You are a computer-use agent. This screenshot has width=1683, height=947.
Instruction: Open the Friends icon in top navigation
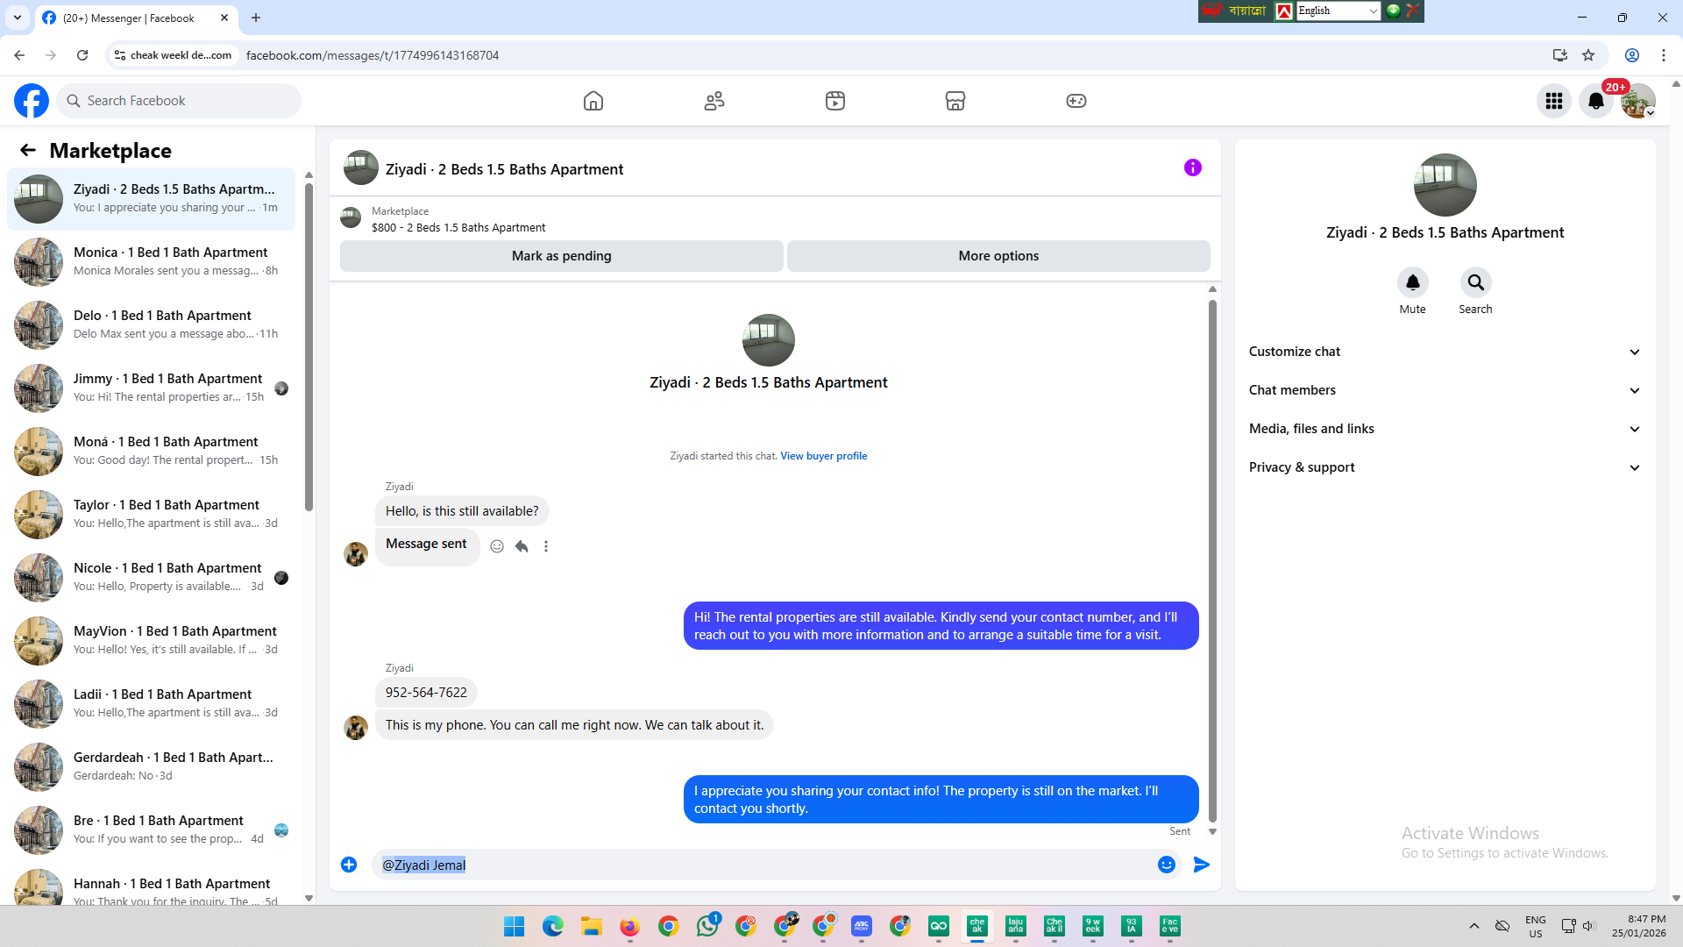click(714, 101)
